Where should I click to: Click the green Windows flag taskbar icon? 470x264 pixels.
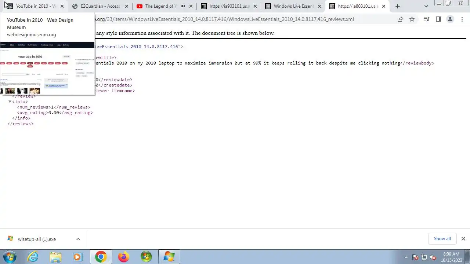[x=146, y=257]
